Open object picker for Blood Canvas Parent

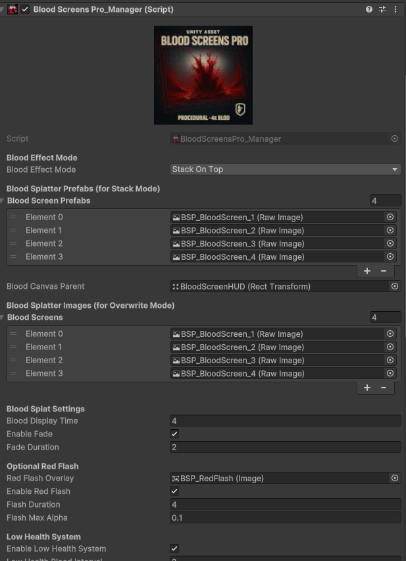coord(395,287)
